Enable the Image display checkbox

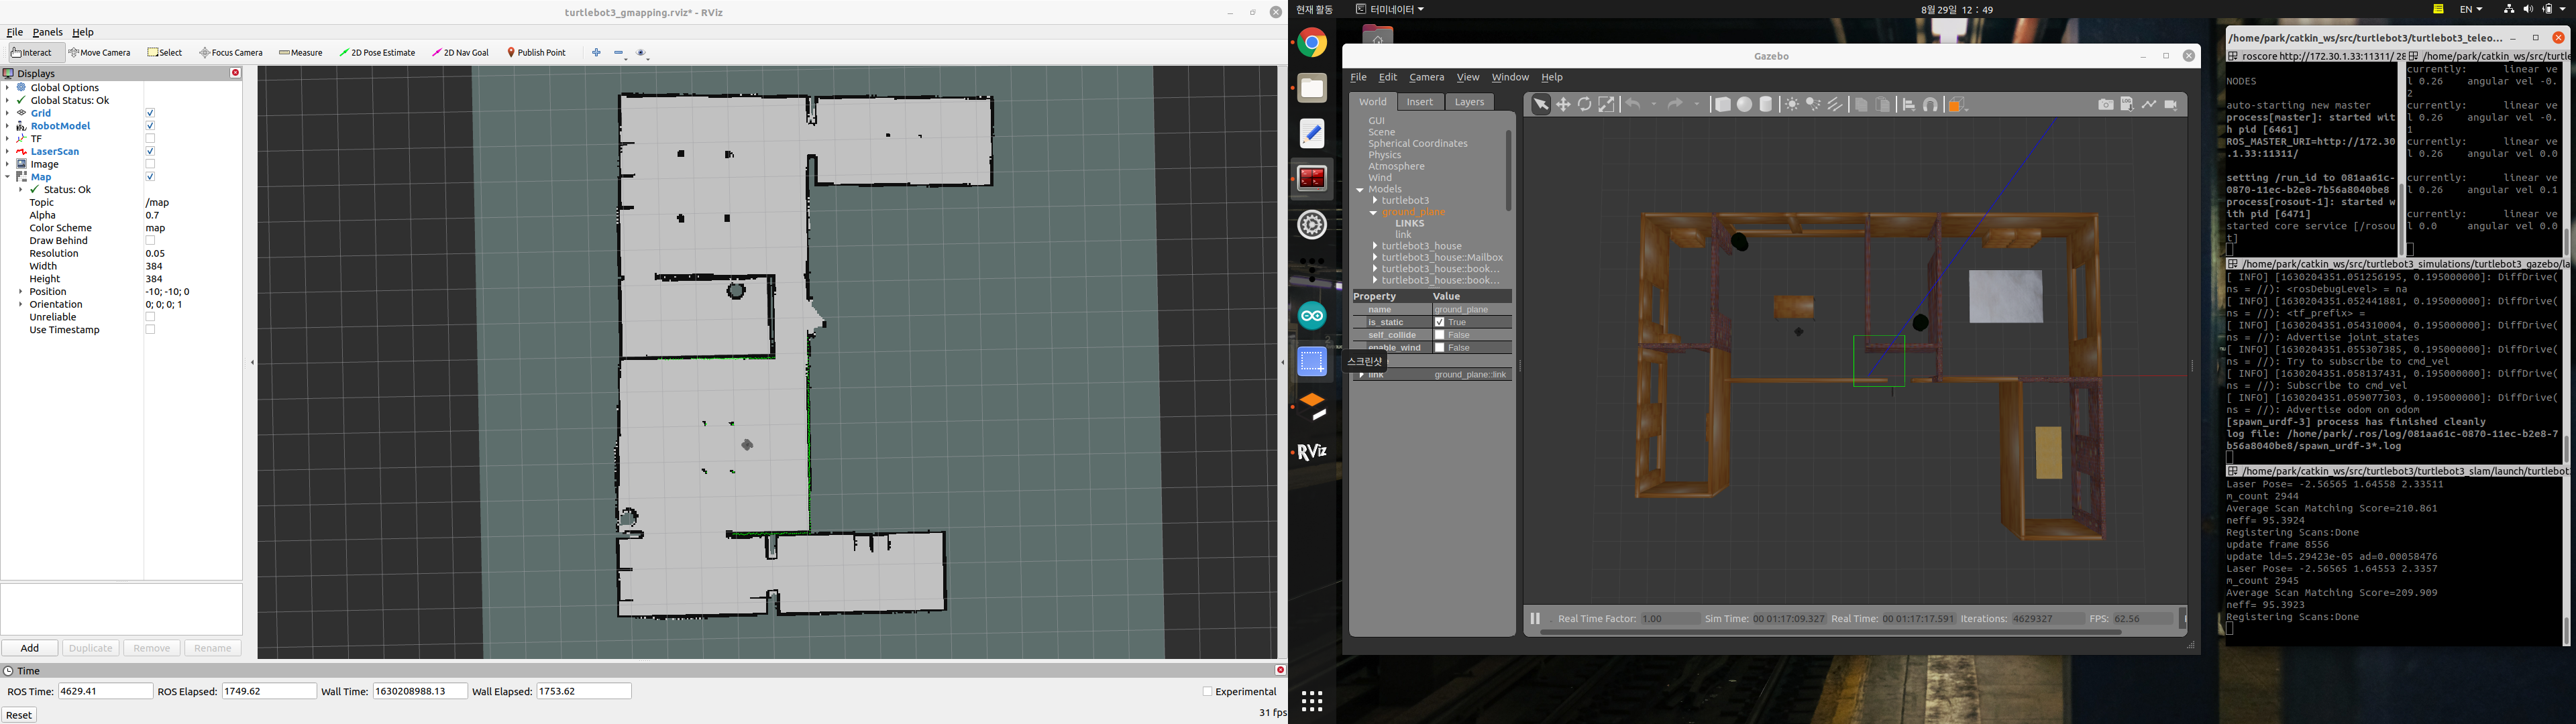coord(150,164)
